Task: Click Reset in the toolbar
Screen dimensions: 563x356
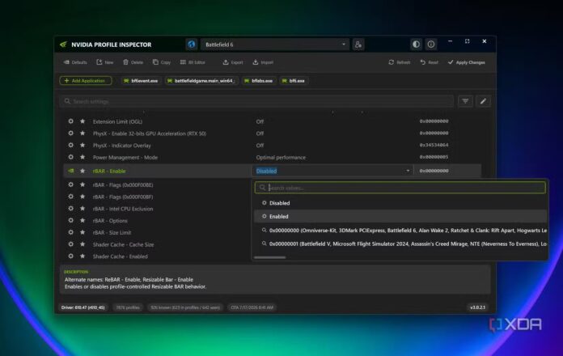Action: point(429,62)
